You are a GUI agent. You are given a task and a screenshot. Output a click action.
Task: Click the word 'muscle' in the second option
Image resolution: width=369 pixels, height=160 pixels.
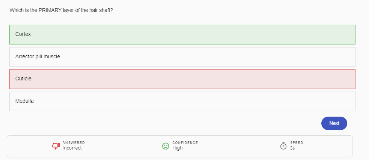point(52,57)
